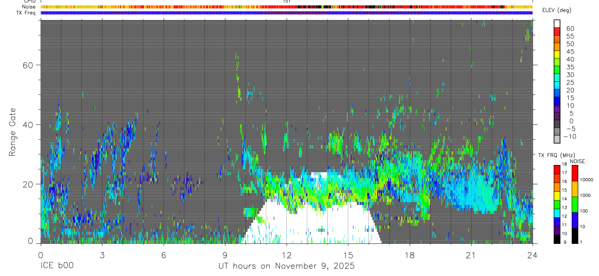Click the '151' CPID value at top
Image resolution: width=599 pixels, height=276 pixels.
(287, 1)
